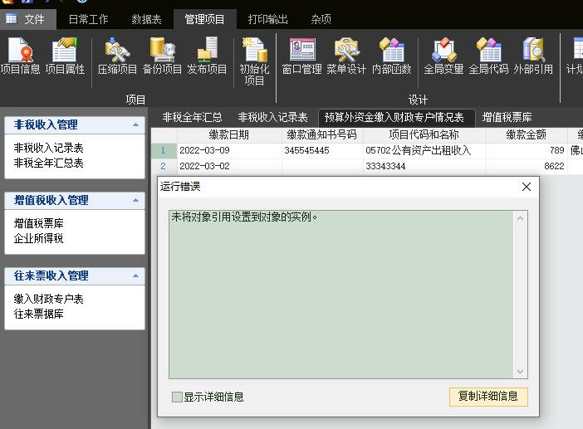Click the 项目代码和名称 column header
The width and height of the screenshot is (583, 429).
point(424,134)
